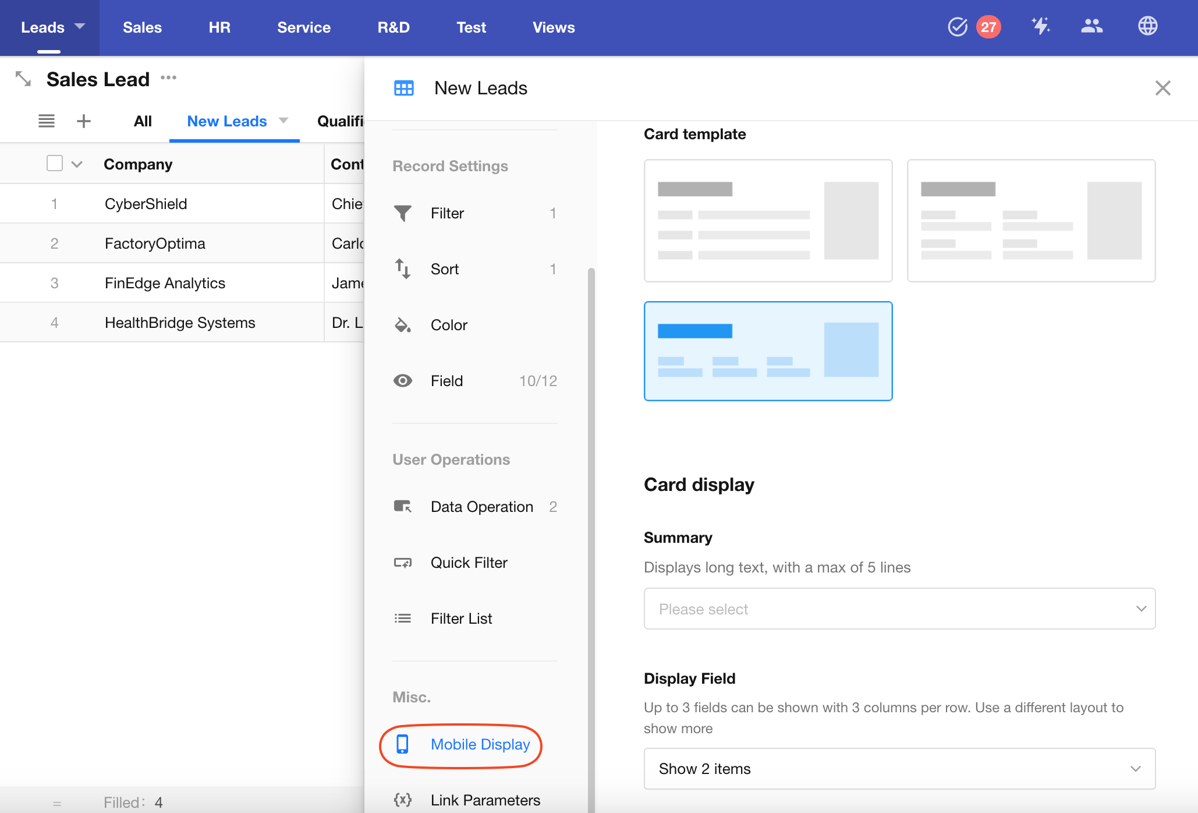Screen dimensions: 1198x813
Task: Expand the Show 2 items dropdown
Action: point(899,769)
